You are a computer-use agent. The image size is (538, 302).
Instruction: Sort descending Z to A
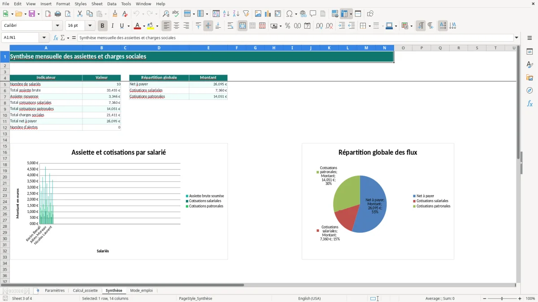[236, 14]
